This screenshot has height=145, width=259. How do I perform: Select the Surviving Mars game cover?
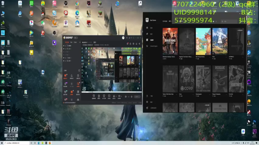pyautogui.click(x=220, y=108)
